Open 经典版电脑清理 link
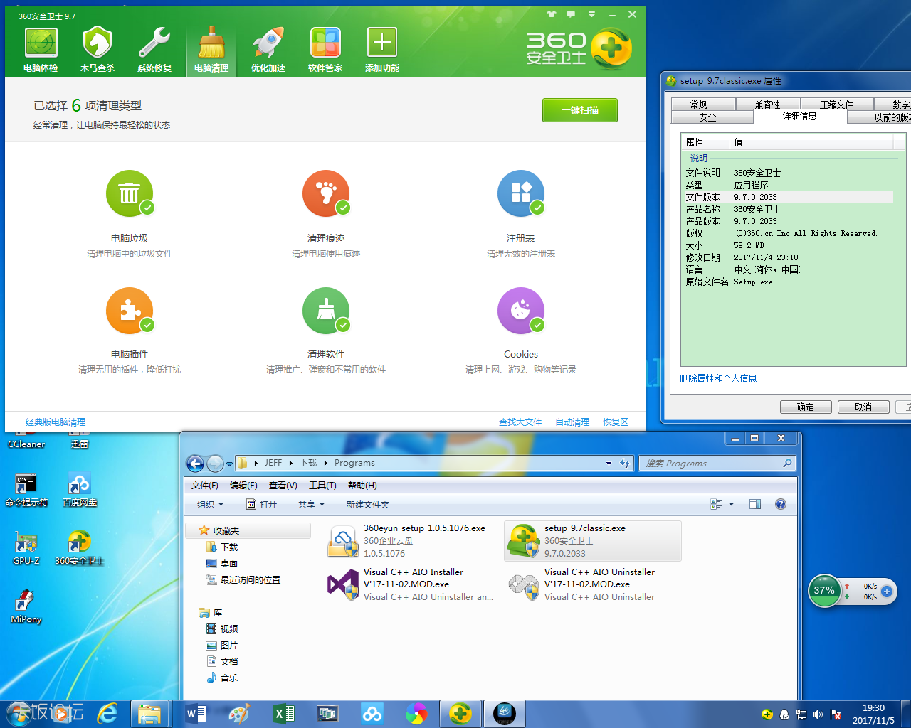Image resolution: width=911 pixels, height=728 pixels. point(56,422)
